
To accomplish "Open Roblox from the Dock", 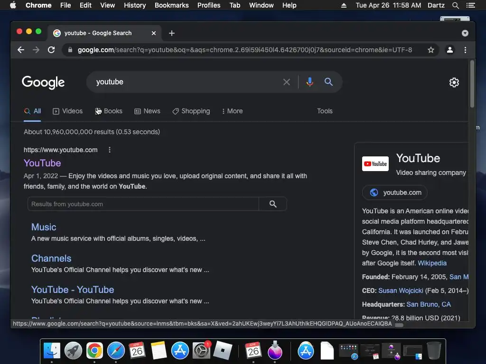I will coord(223,350).
